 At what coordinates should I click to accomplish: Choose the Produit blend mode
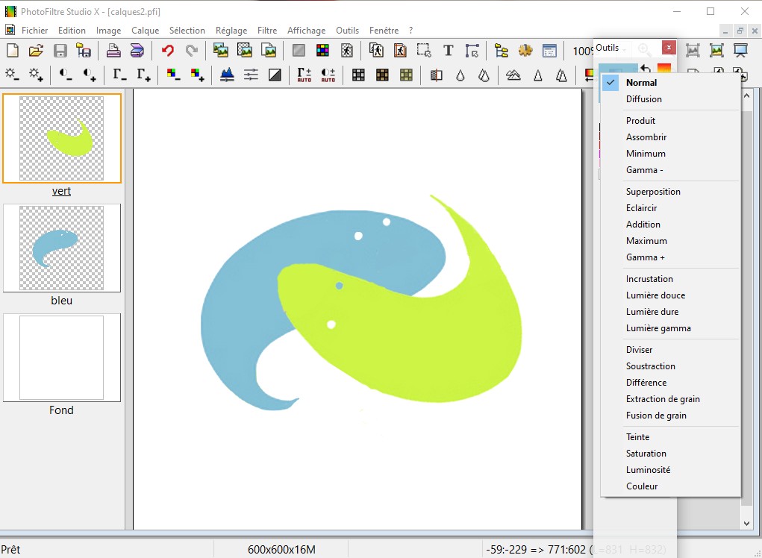click(671, 120)
